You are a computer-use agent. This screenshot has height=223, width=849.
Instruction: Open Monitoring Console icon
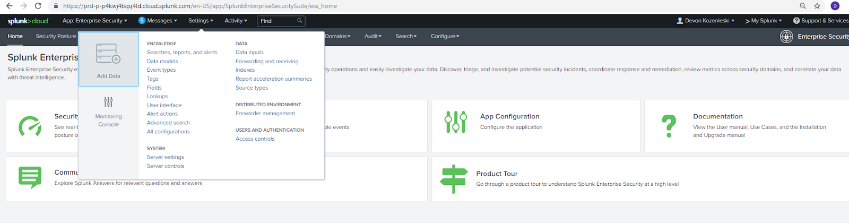click(x=108, y=102)
